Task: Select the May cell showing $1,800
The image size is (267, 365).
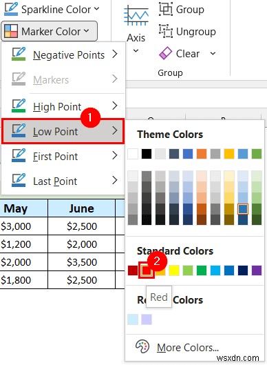Action: 23,280
